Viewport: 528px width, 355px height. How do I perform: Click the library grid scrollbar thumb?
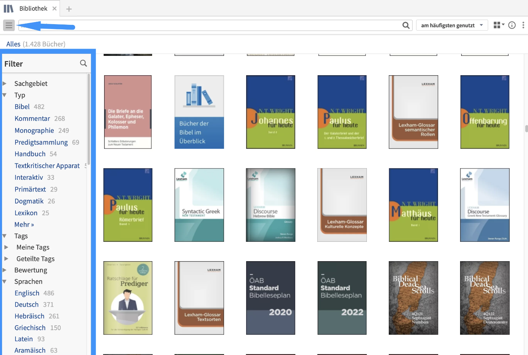pyautogui.click(x=526, y=129)
